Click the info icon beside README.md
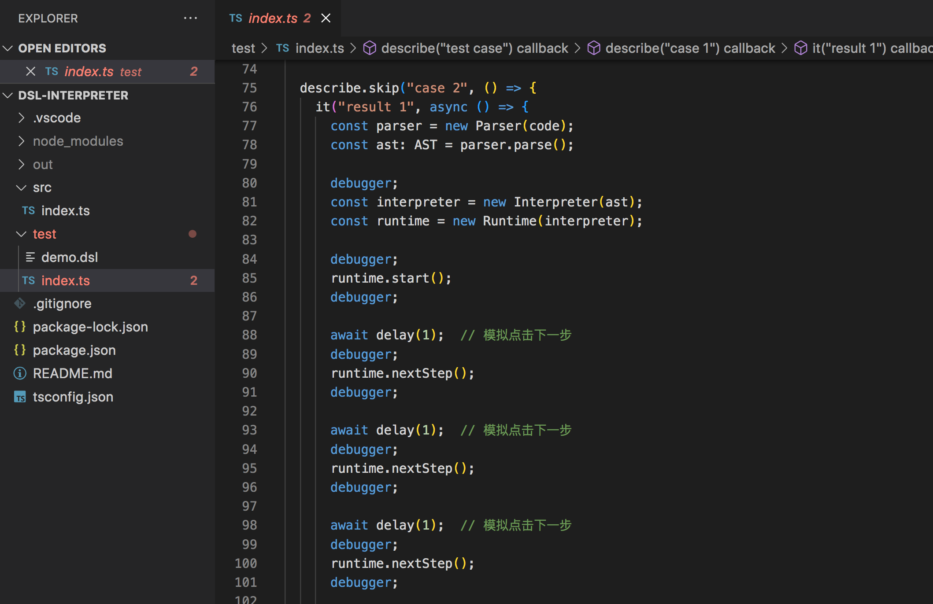Image resolution: width=933 pixels, height=604 pixels. 20,373
